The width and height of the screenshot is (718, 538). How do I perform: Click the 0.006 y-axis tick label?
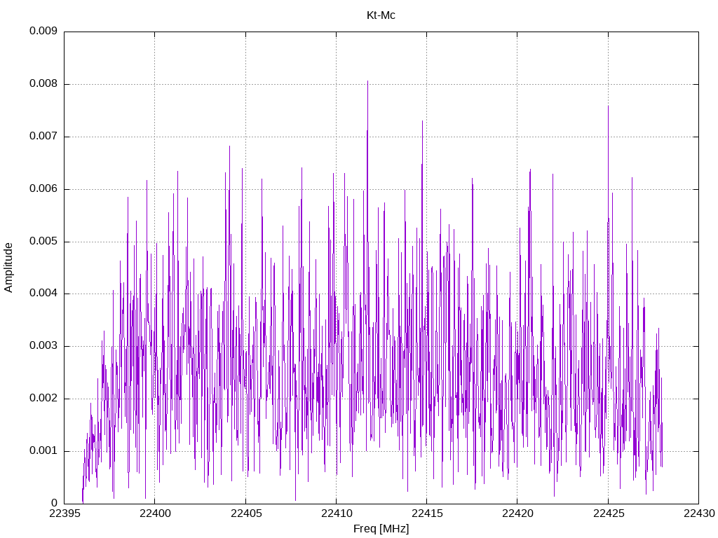[x=43, y=188]
